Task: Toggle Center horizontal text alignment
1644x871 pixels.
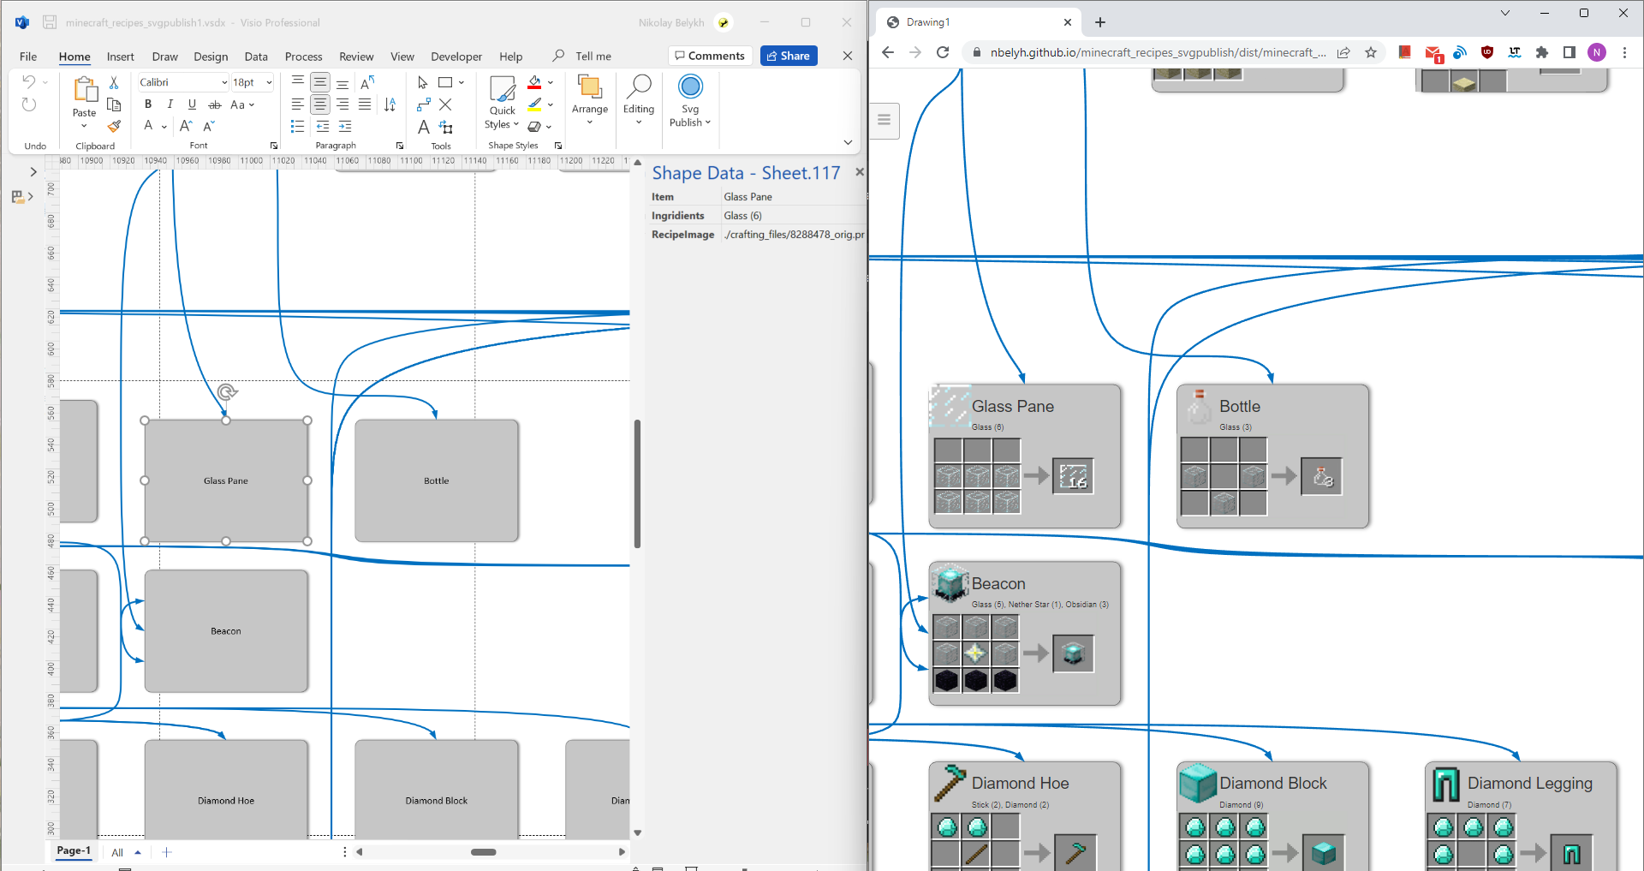Action: pyautogui.click(x=319, y=104)
